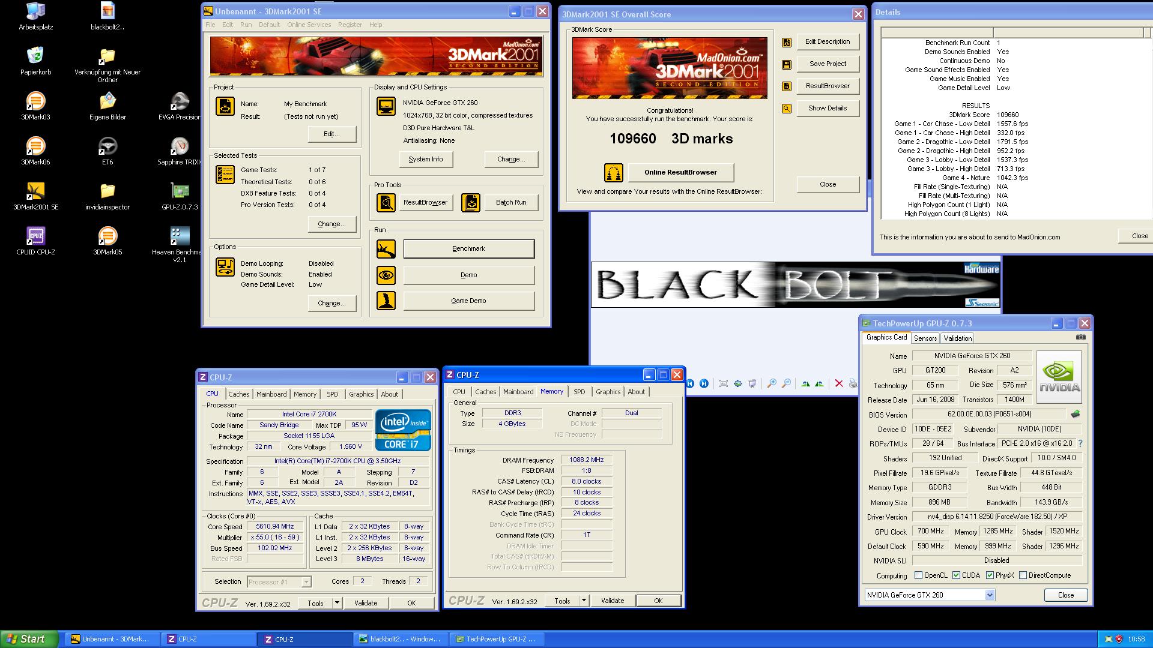
Task: Click OK in Memory CPU-Z window
Action: (658, 601)
